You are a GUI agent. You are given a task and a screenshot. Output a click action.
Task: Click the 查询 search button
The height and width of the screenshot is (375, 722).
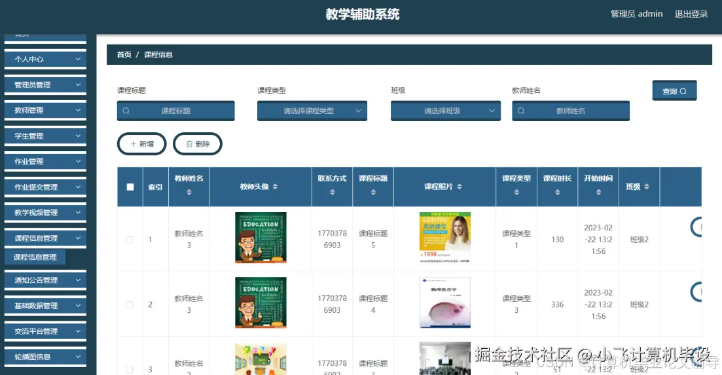674,91
